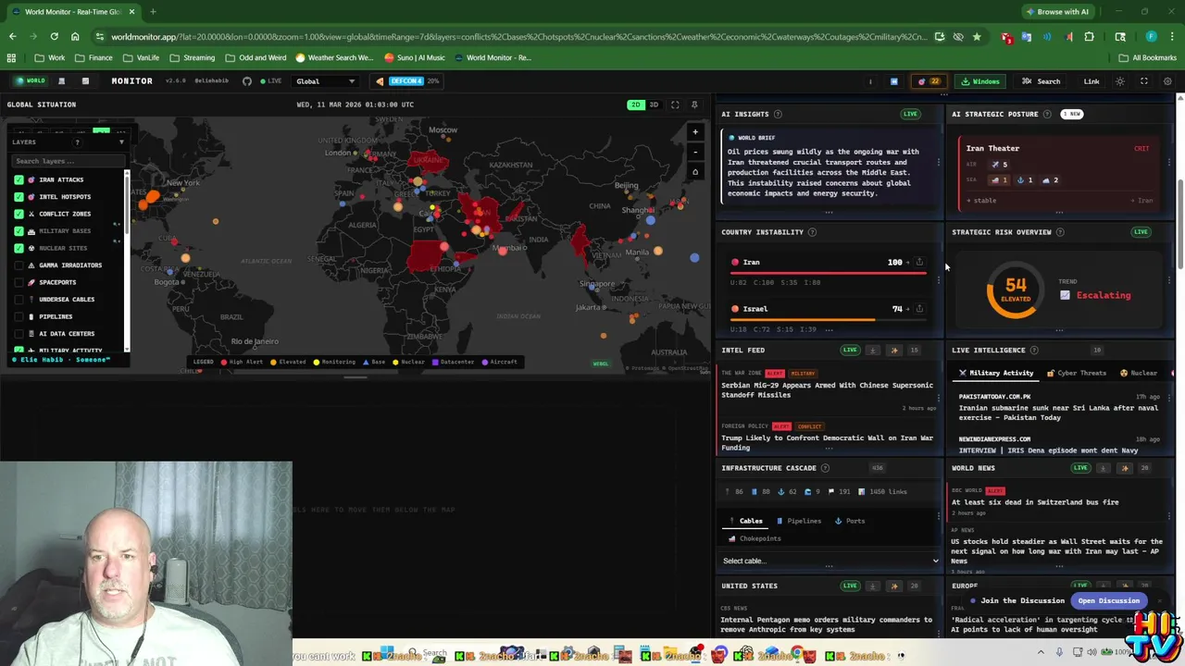
Task: Enable Pipelines layer
Action: (19, 316)
